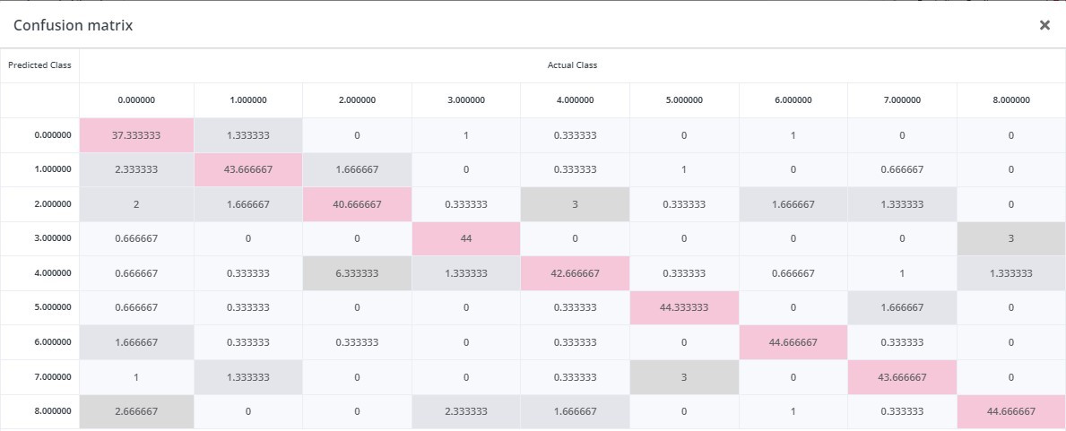Select the 5.000000 actual class column header

pyautogui.click(x=684, y=100)
